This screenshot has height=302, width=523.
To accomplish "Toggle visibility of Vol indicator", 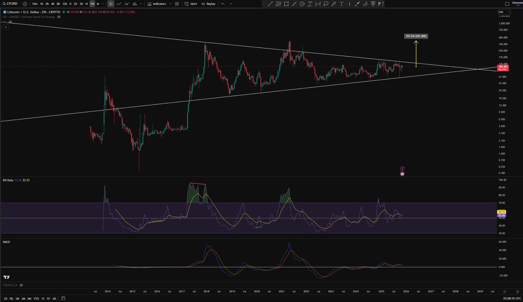I will click(x=10, y=22).
